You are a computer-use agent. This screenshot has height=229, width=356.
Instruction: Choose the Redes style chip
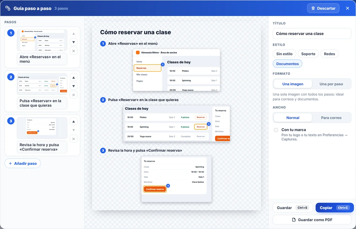330,54
